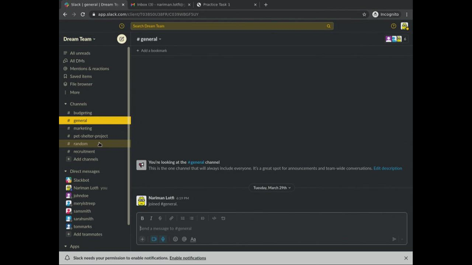The image size is (472, 265).
Task: Click the search magnifier icon
Action: pyautogui.click(x=329, y=26)
